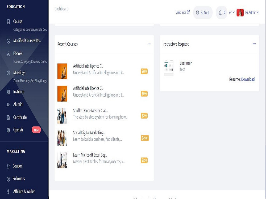Click the Alumini user icon
The height and width of the screenshot is (199, 266).
[x=8, y=105]
